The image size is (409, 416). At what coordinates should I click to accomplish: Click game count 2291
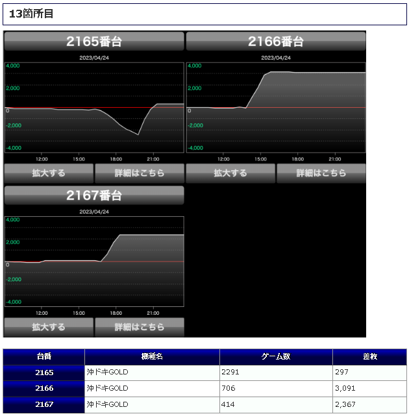pos(230,372)
